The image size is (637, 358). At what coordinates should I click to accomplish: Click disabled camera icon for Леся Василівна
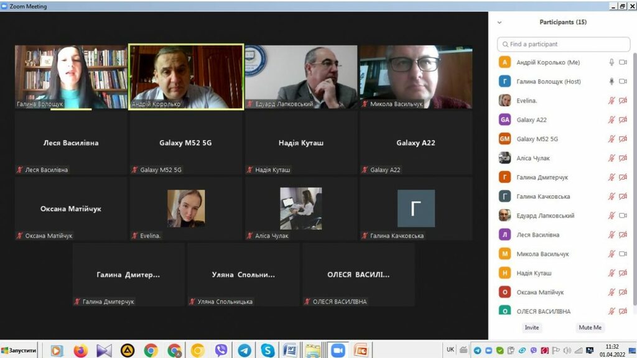623,235
